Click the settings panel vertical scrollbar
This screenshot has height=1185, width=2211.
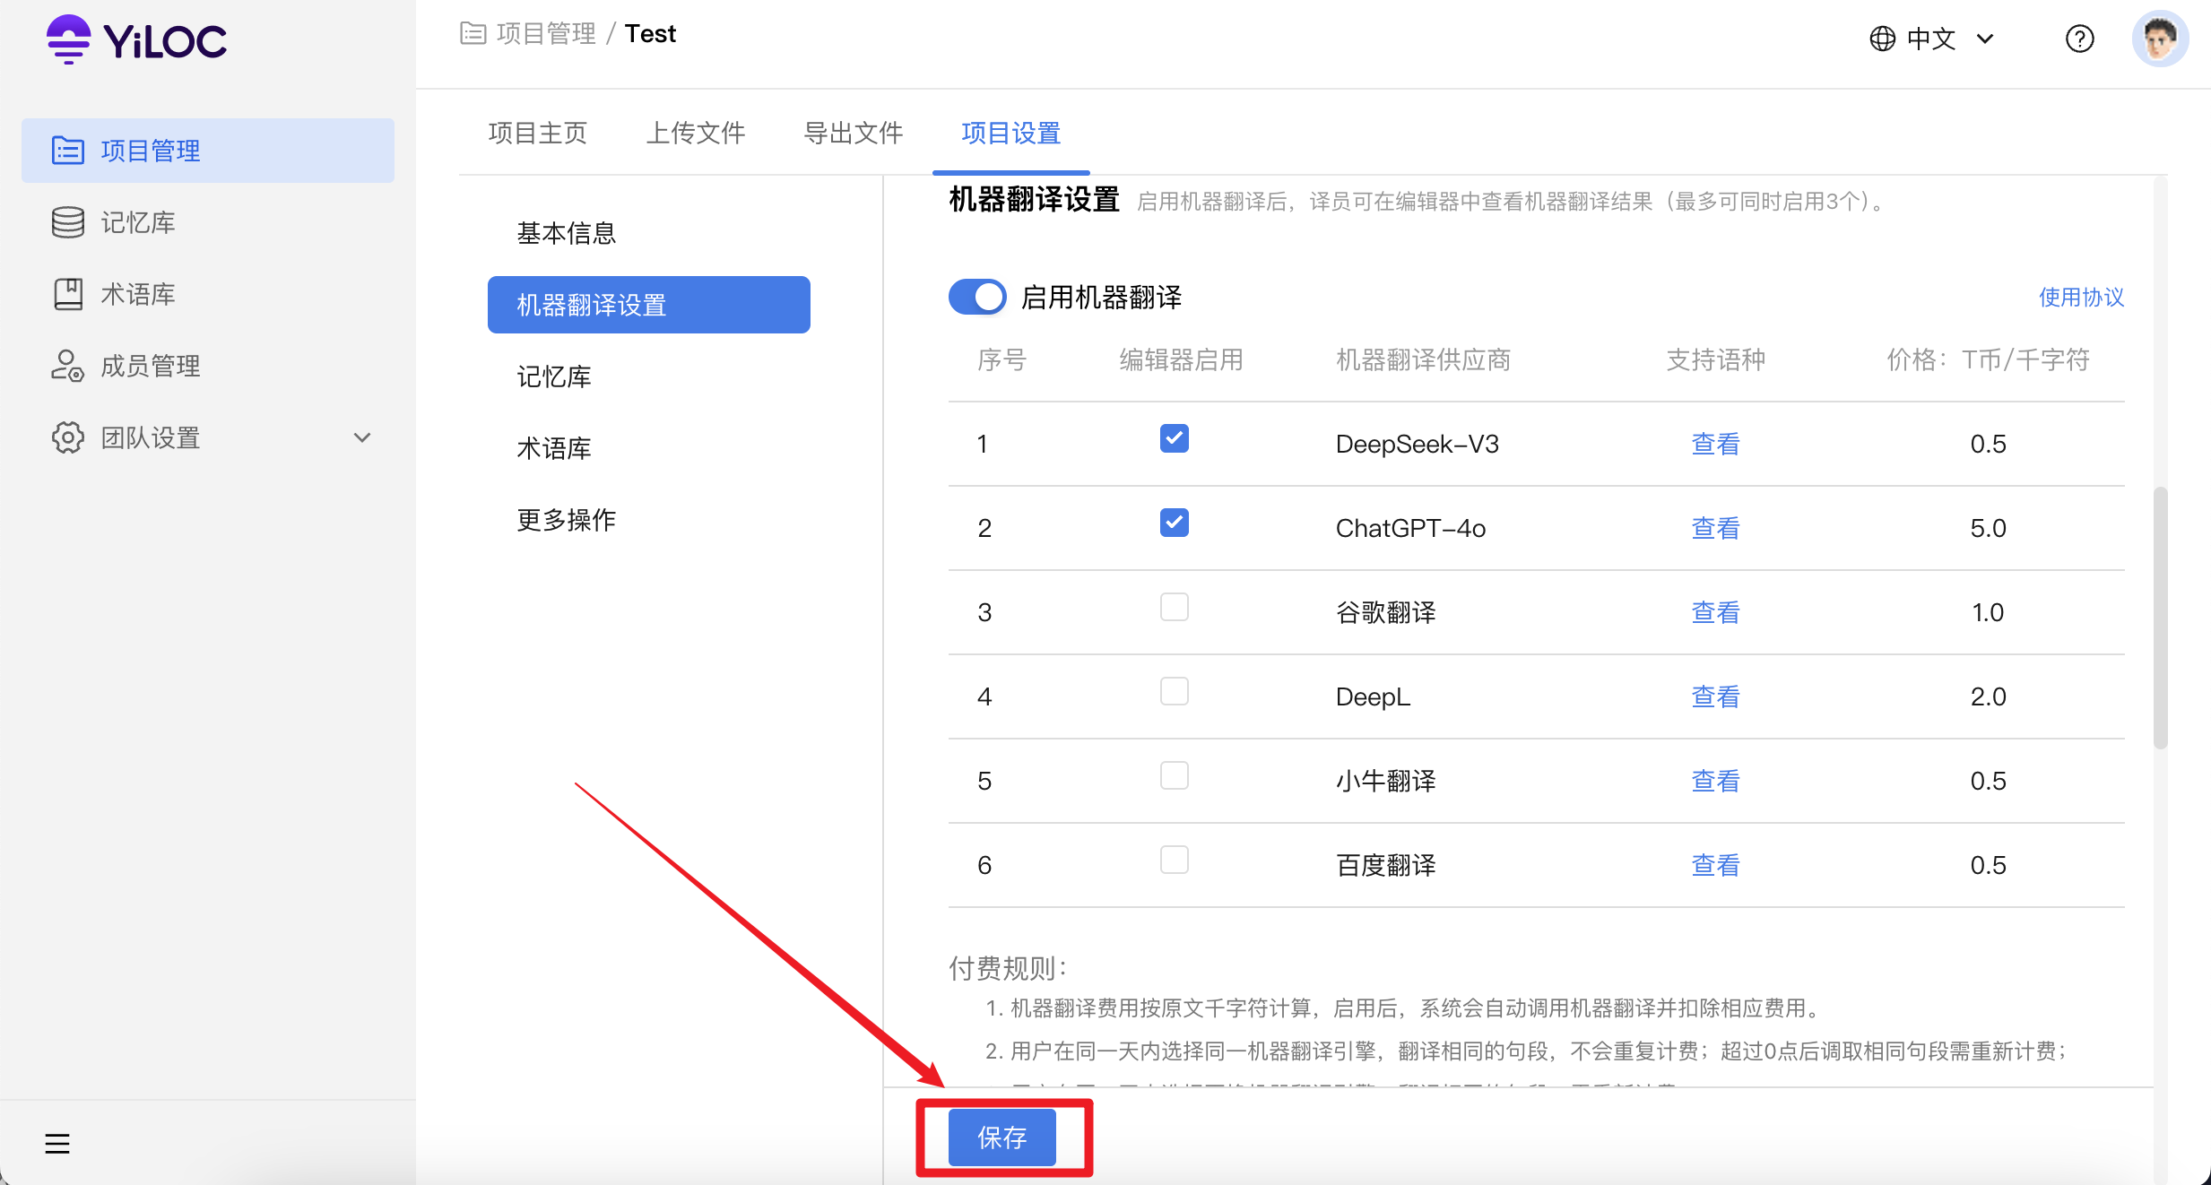(x=2161, y=618)
